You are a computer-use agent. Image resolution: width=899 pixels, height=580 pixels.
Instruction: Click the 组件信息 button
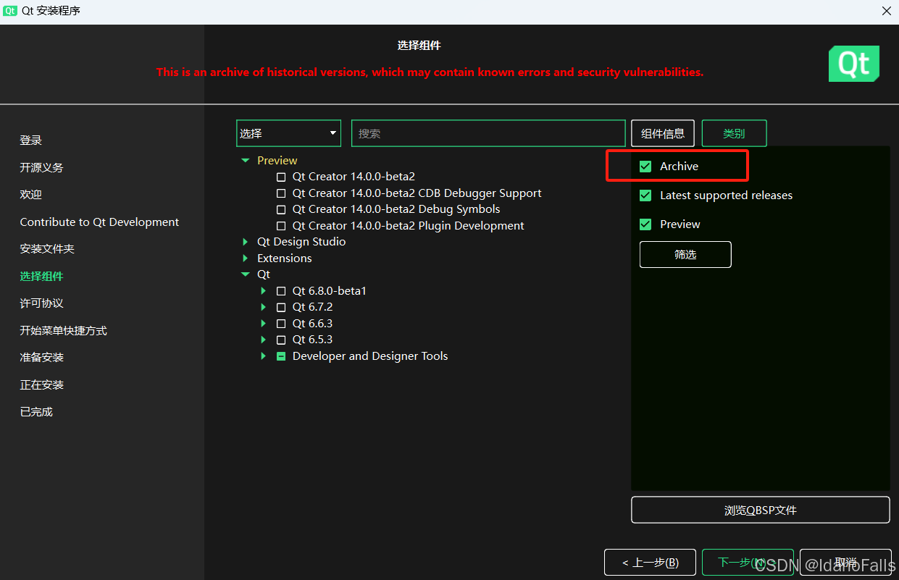tap(663, 133)
